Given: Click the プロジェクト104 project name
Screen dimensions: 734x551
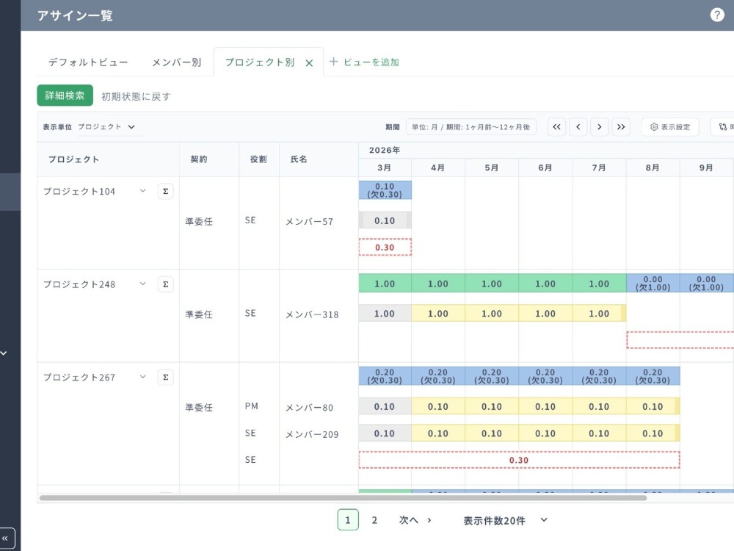Looking at the screenshot, I should click(x=79, y=191).
